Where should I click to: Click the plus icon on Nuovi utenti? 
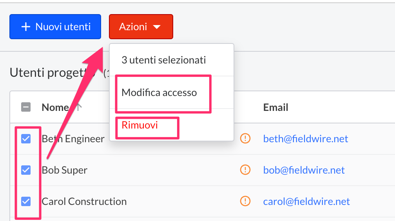point(26,27)
